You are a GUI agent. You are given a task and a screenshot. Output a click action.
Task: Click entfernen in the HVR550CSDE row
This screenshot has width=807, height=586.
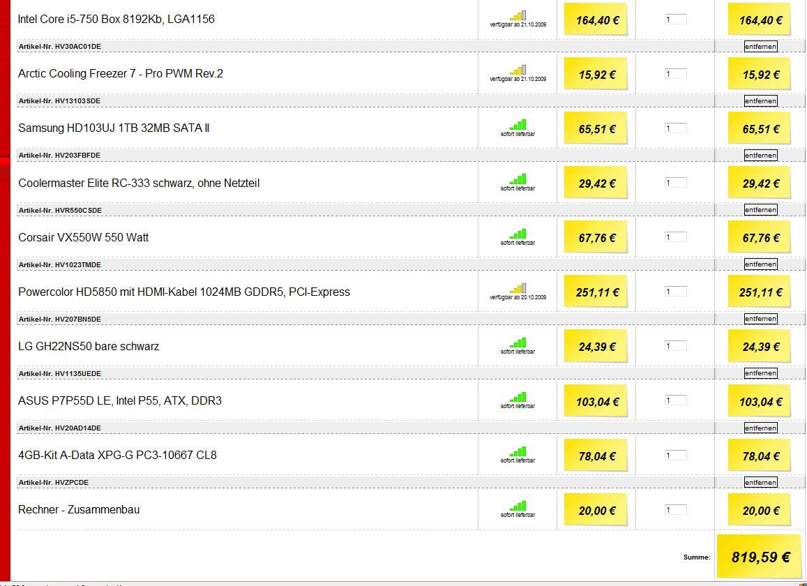(x=761, y=210)
